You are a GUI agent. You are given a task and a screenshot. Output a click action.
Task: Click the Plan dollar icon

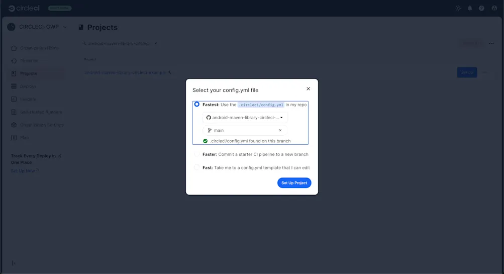pos(14,137)
